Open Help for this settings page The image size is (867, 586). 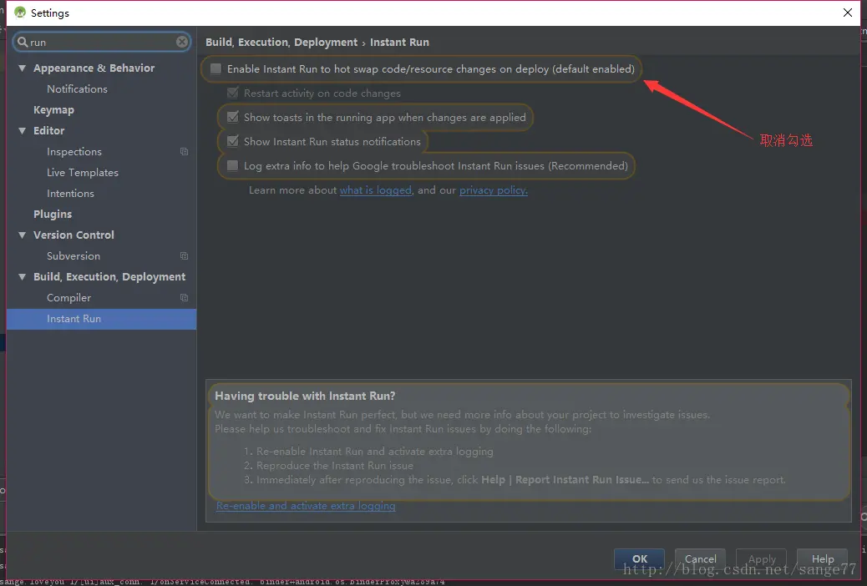[x=823, y=559]
